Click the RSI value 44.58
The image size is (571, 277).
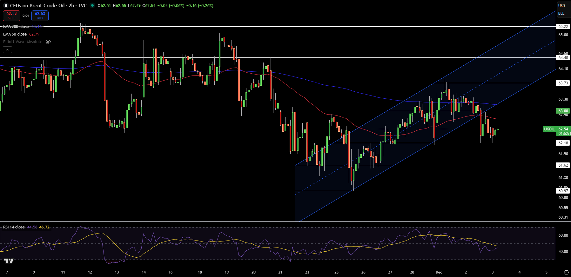(32, 227)
